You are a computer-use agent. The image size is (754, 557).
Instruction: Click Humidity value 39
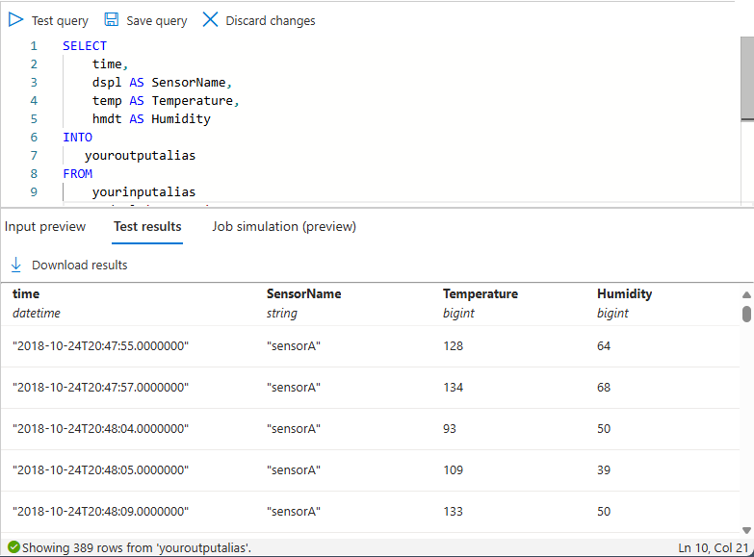(604, 470)
